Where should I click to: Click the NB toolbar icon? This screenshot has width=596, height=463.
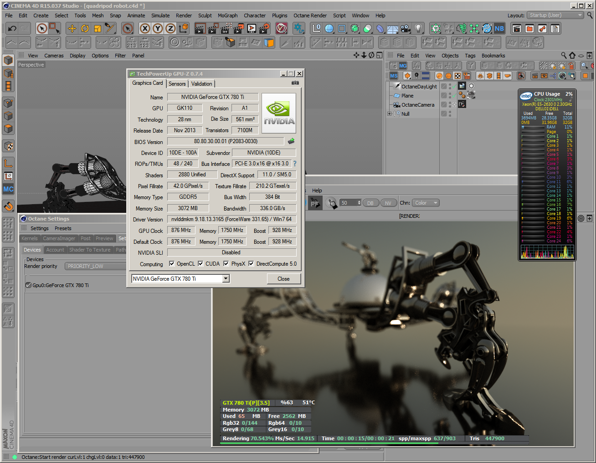coord(499,29)
